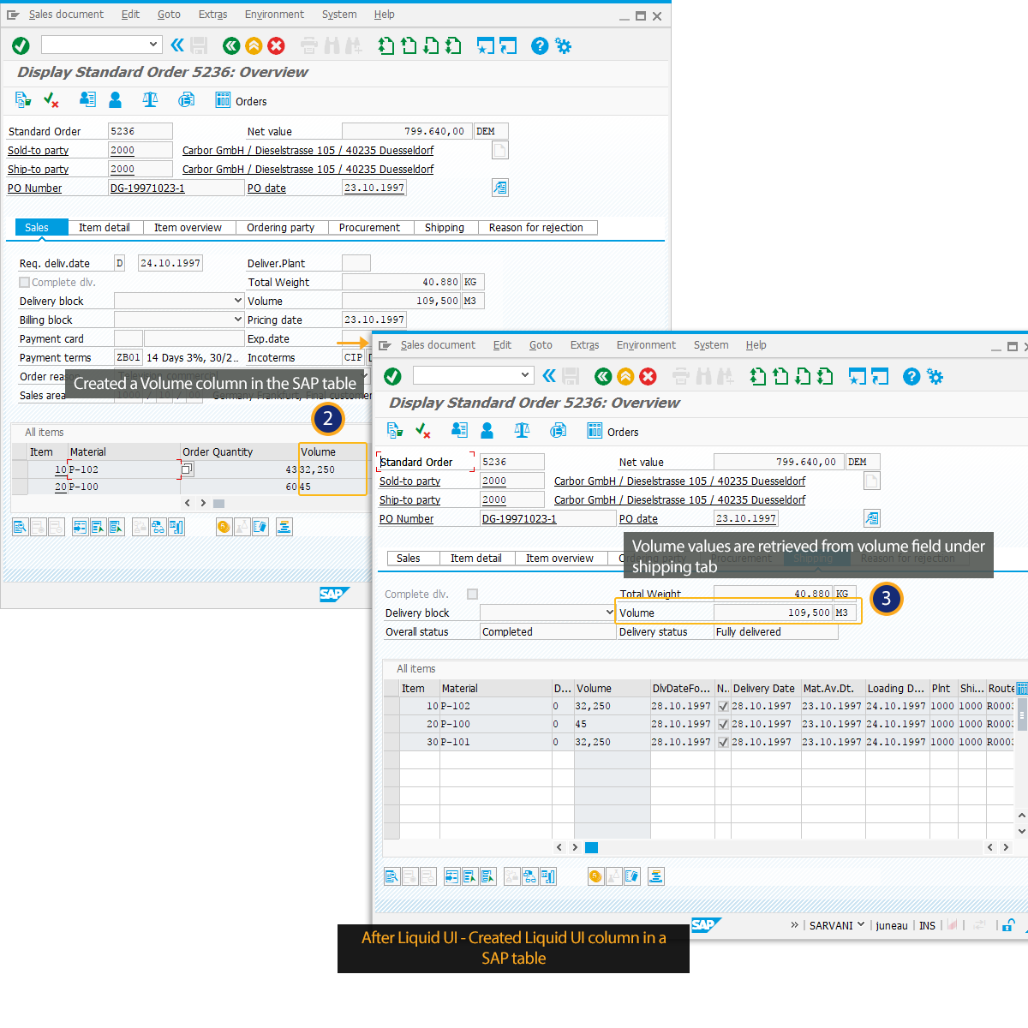Open the Sales document menu in the back window
Viewport: 1028px width, 1028px height.
click(x=66, y=15)
